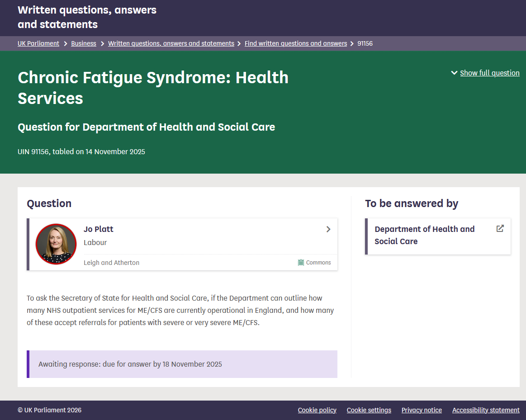View the Privacy notice
The image size is (526, 420).
point(422,410)
